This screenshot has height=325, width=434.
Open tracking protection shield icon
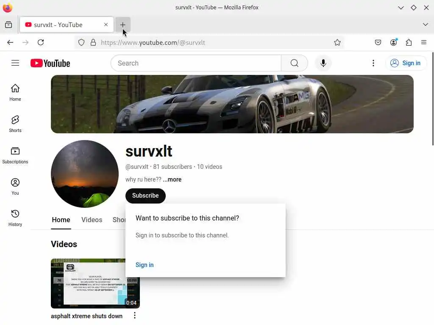(x=81, y=42)
